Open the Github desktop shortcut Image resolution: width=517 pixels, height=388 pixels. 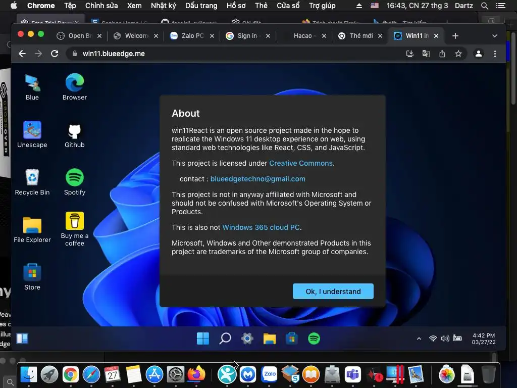pyautogui.click(x=75, y=134)
